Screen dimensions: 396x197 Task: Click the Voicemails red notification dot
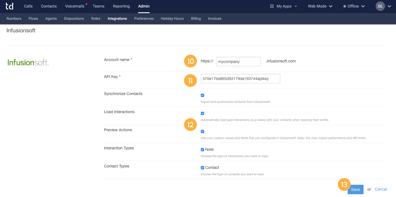click(86, 4)
